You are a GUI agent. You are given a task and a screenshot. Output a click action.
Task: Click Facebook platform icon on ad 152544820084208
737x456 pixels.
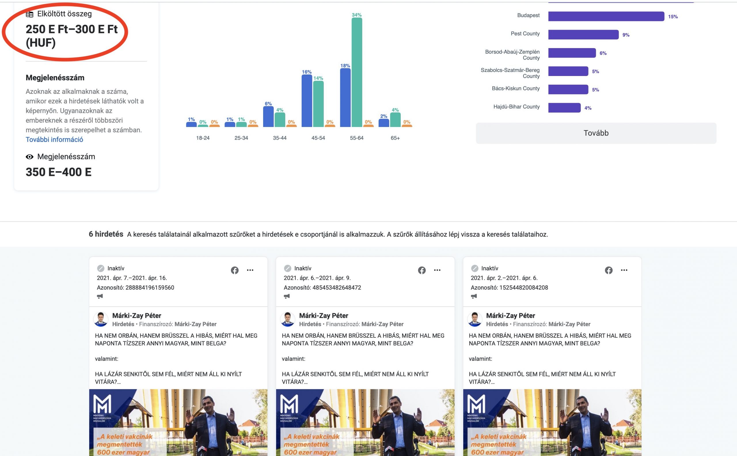tap(609, 270)
